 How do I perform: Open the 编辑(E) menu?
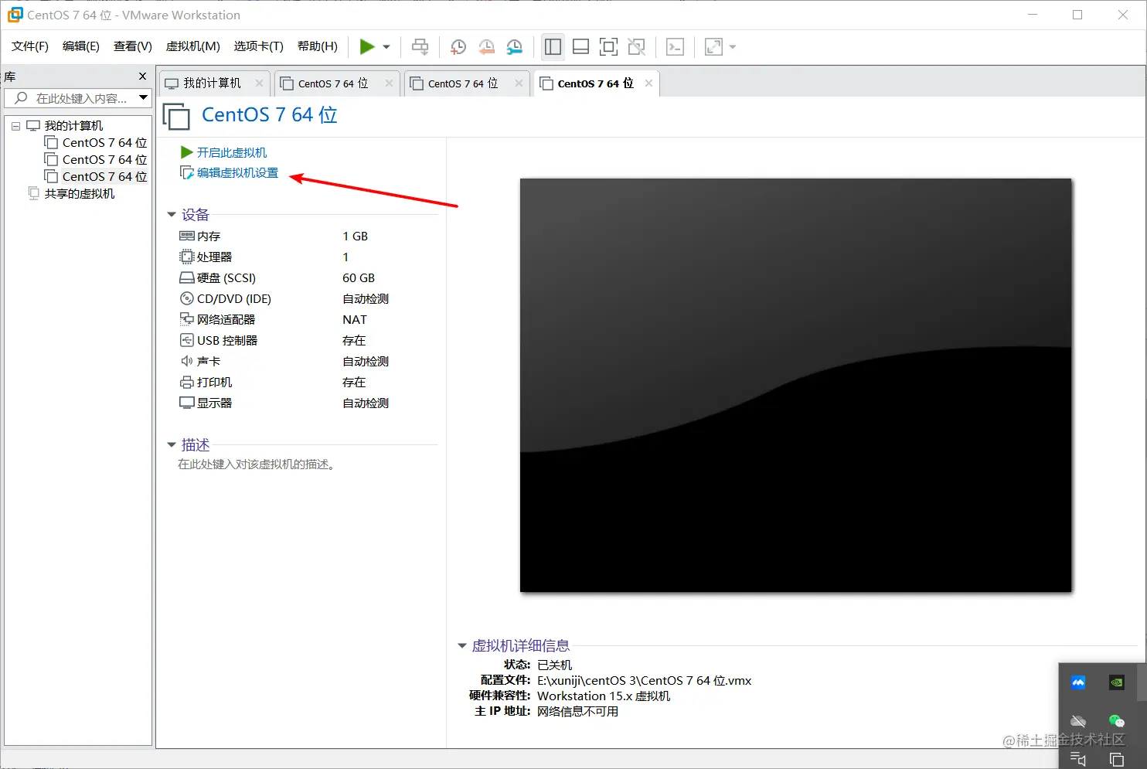click(81, 46)
